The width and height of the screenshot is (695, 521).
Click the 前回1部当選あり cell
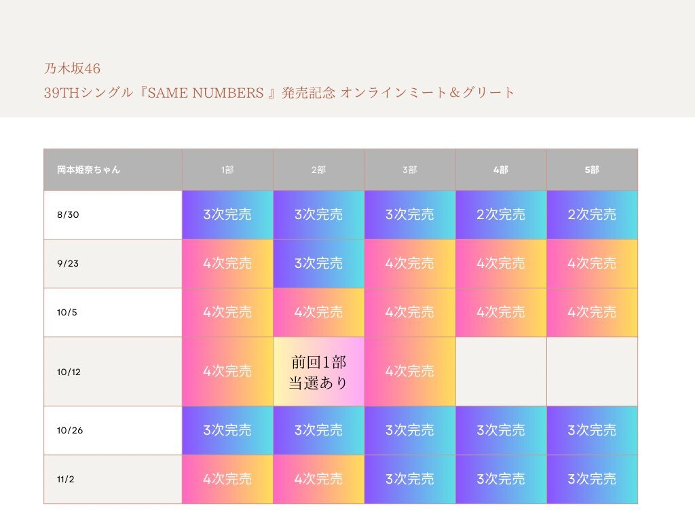[x=319, y=372]
